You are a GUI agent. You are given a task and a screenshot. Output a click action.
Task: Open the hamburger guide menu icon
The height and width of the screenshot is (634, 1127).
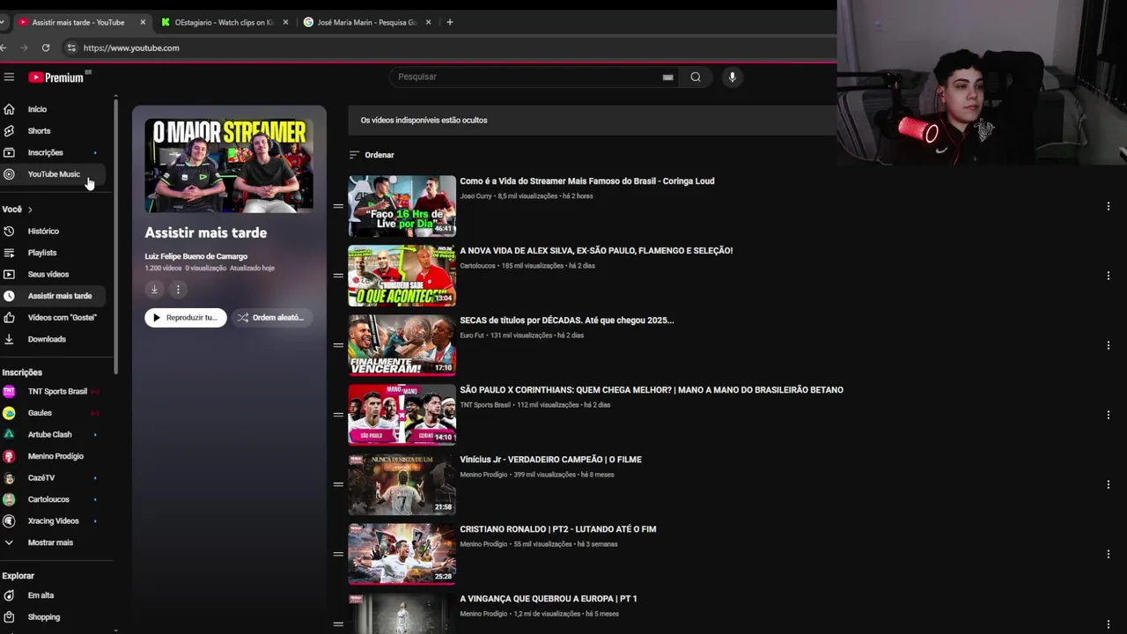pyautogui.click(x=9, y=77)
